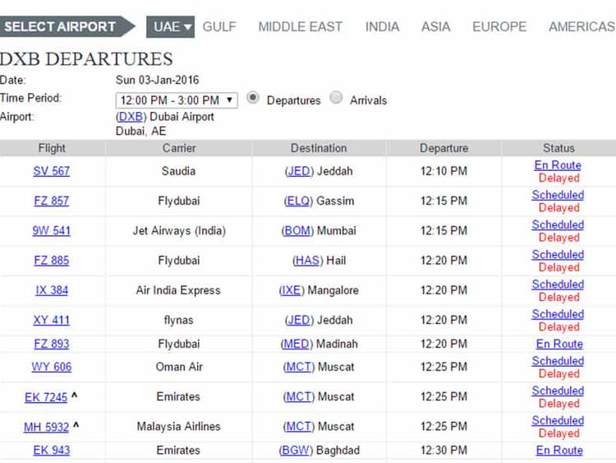
Task: Open En Route status for EK 943
Action: (x=559, y=451)
